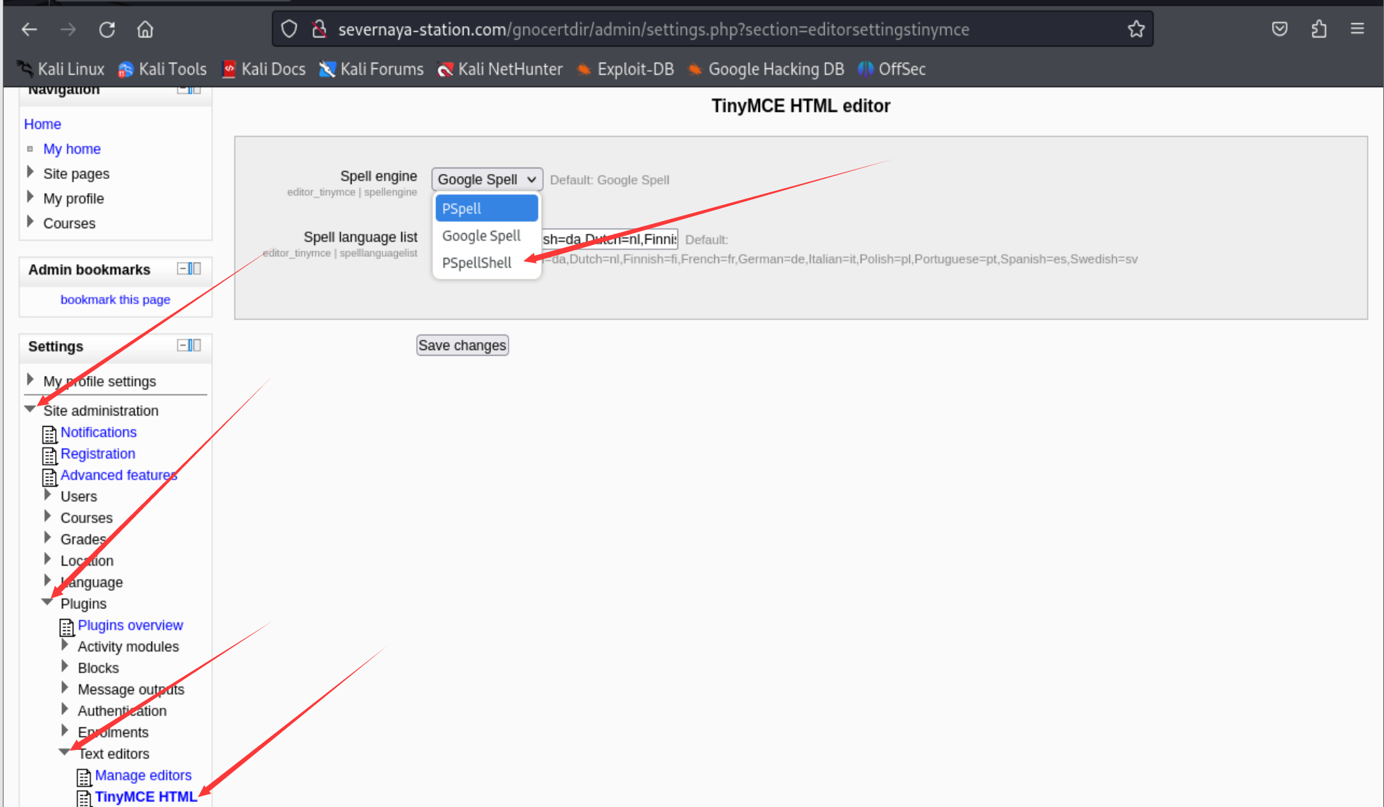Open the Firefox extensions puzzle icon
This screenshot has width=1384, height=807.
tap(1318, 30)
